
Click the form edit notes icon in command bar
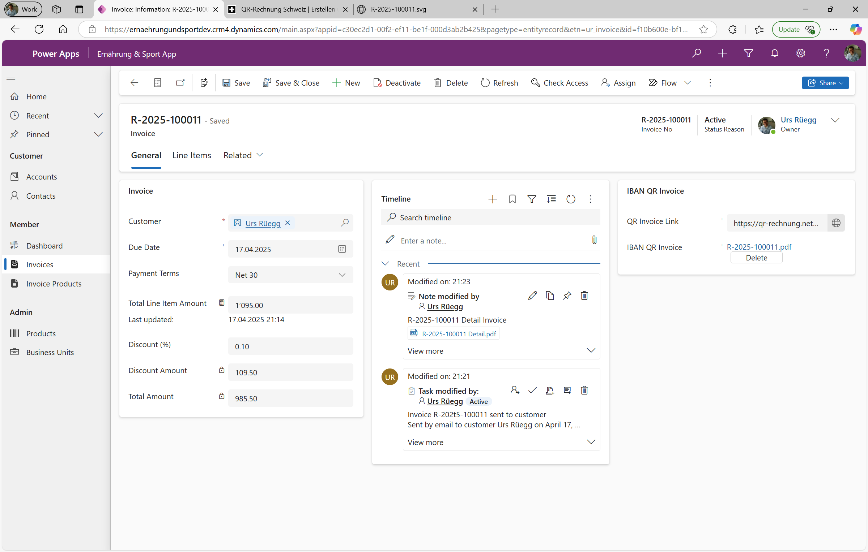[204, 83]
